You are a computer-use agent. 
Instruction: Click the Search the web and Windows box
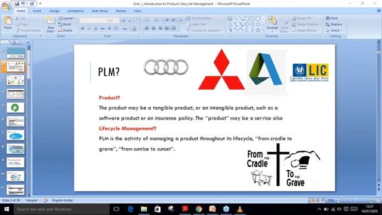click(61, 209)
